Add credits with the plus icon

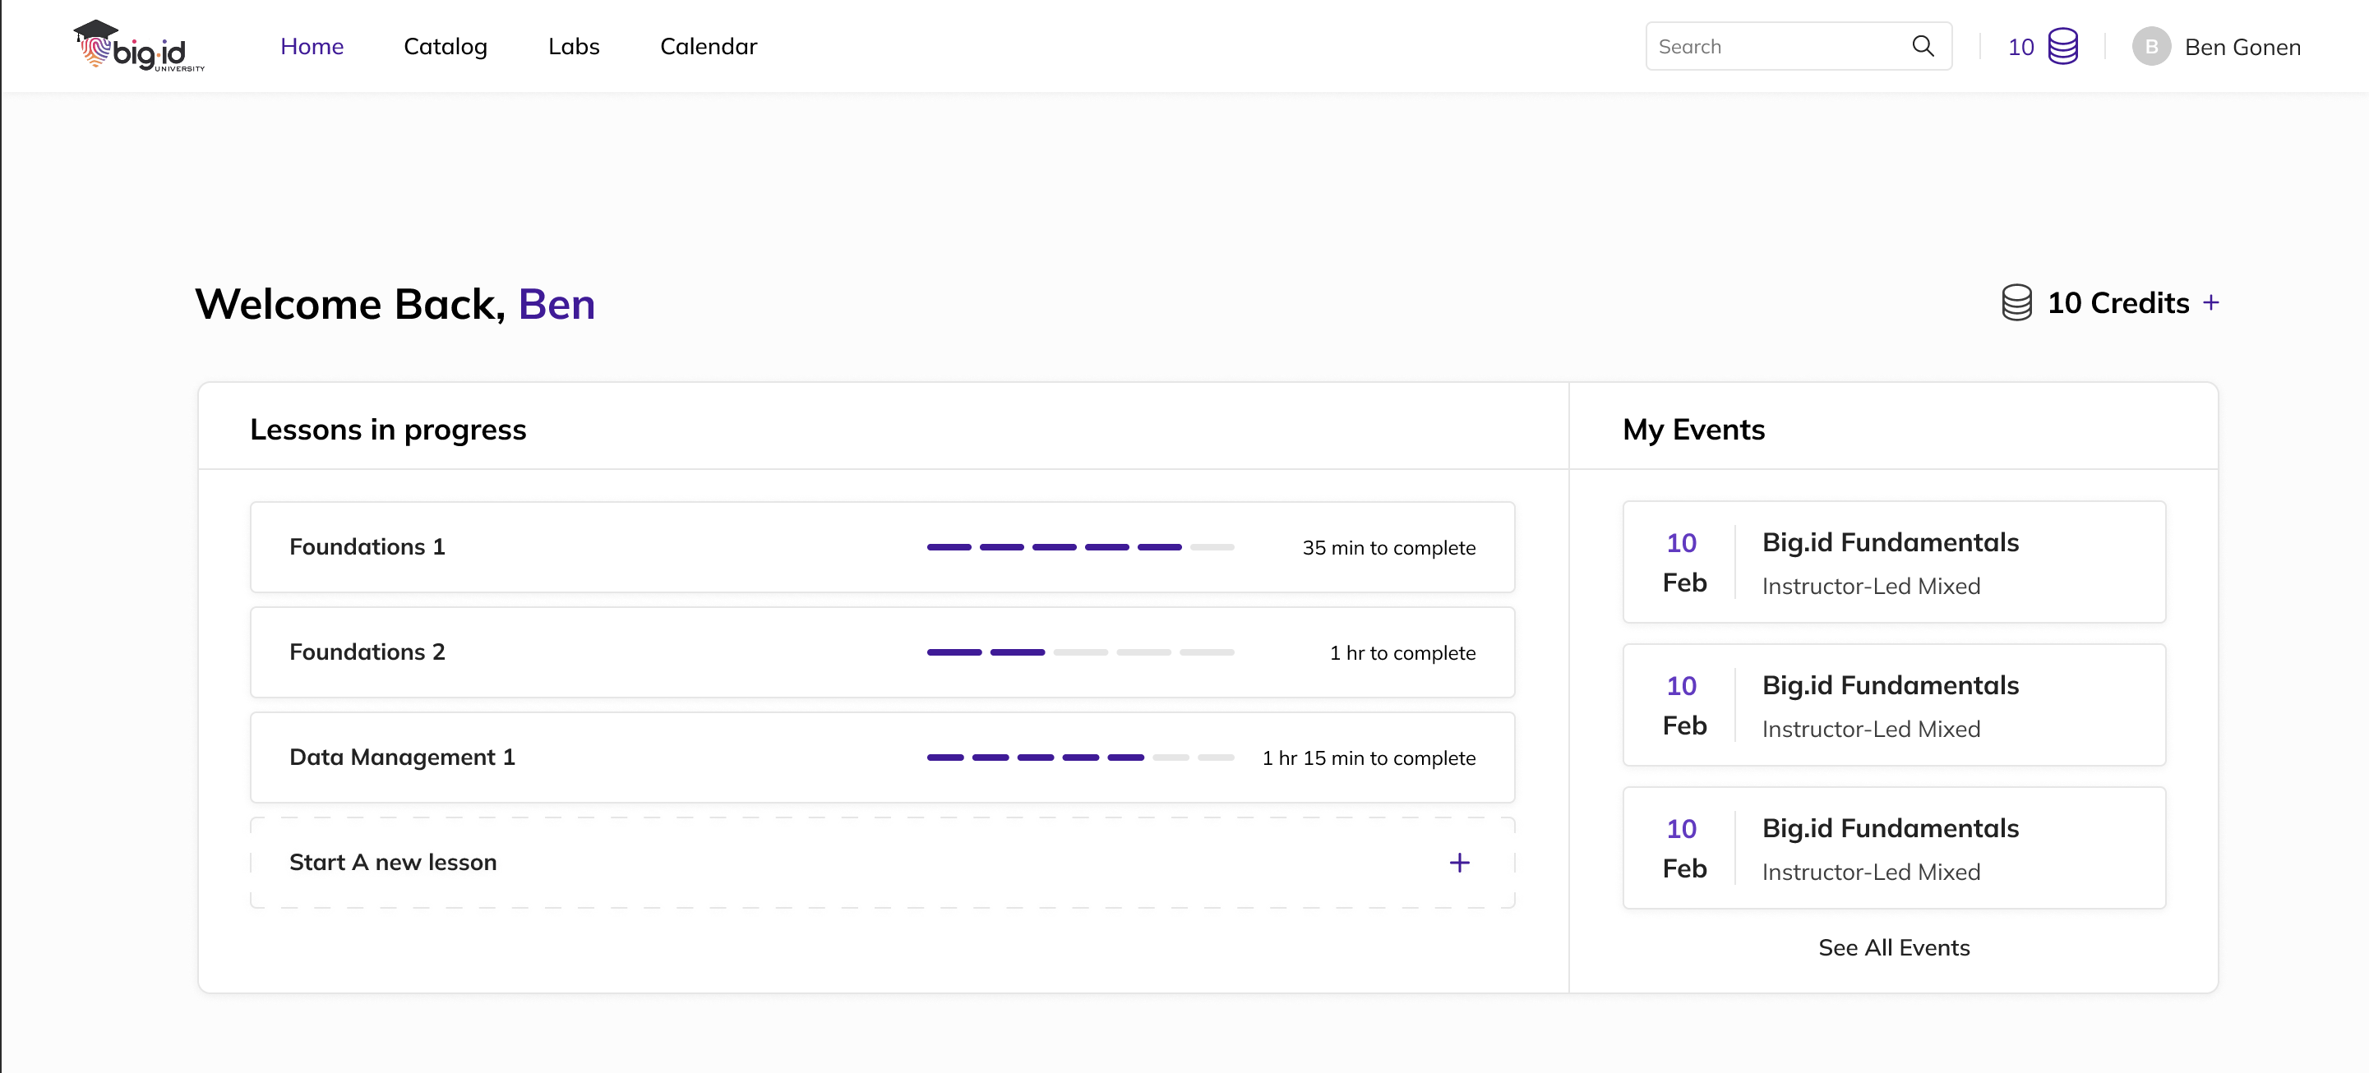click(2211, 302)
